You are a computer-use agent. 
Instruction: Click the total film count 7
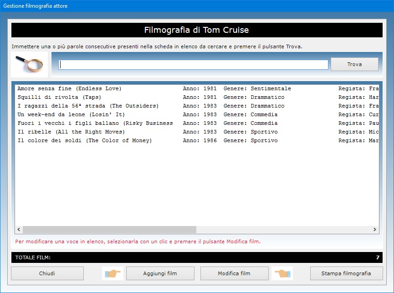[378, 257]
